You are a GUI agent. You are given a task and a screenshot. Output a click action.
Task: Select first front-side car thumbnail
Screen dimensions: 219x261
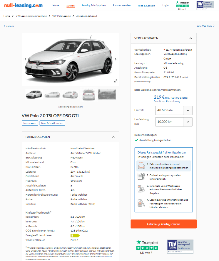coord(34,94)
